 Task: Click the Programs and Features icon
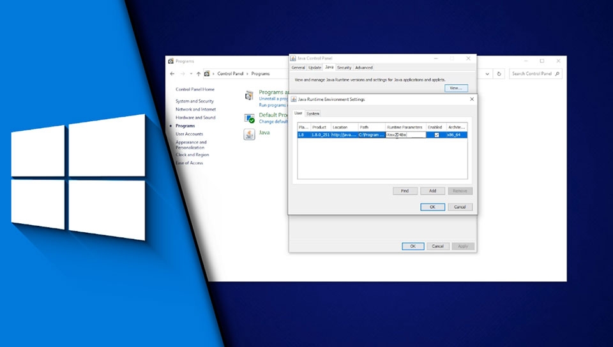pyautogui.click(x=249, y=95)
